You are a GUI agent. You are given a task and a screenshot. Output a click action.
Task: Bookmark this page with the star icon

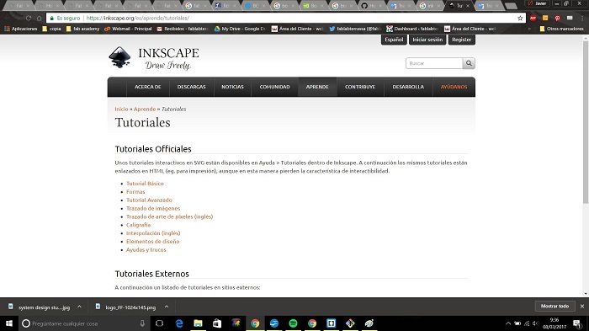click(x=520, y=18)
